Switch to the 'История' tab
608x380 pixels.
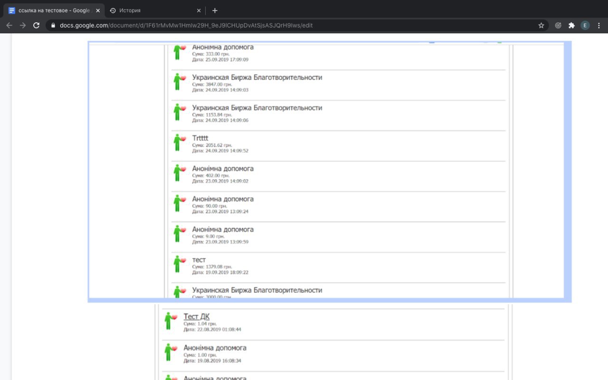point(154,10)
